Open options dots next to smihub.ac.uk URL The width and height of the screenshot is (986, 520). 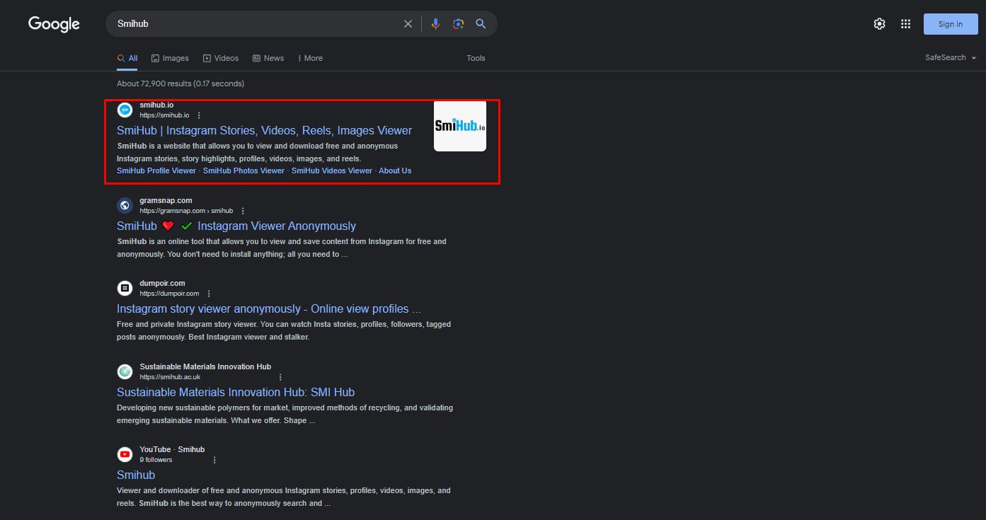[x=280, y=377]
